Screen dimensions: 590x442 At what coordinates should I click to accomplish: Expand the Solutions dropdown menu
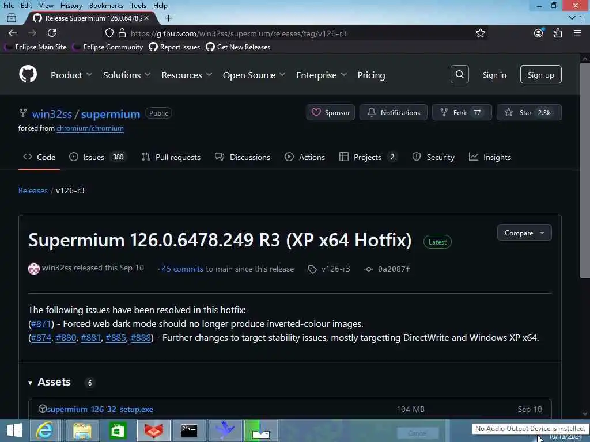[x=126, y=75]
